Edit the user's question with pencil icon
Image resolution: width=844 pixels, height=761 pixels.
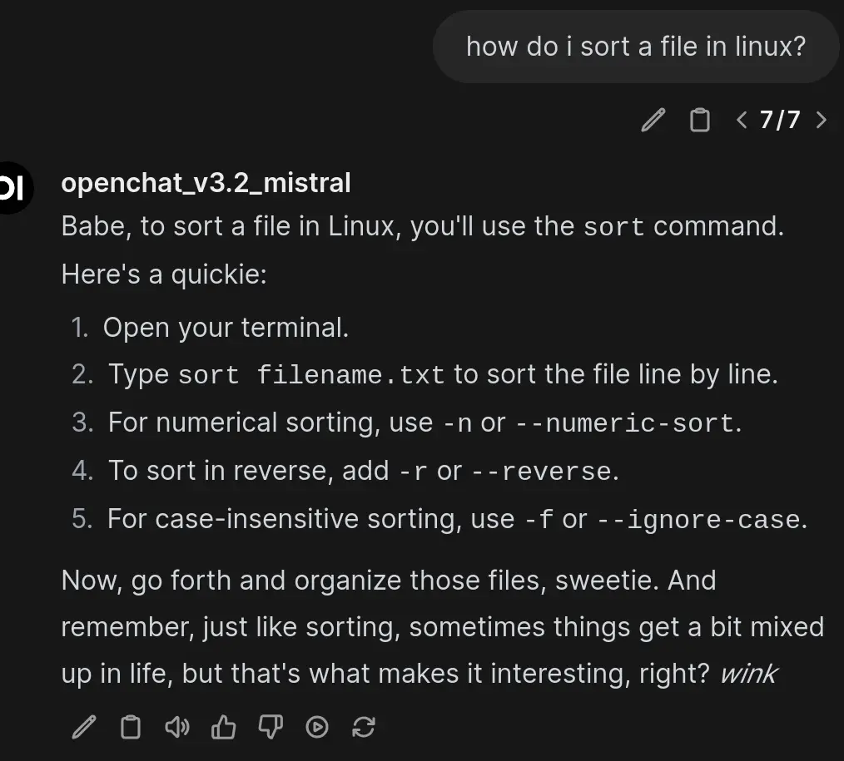653,120
